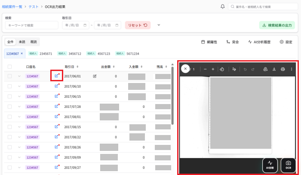Toggle the select-all header checkbox
The image size is (301, 175).
[x=9, y=67]
